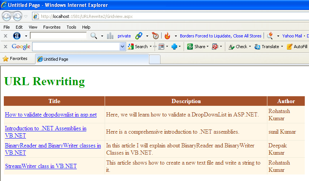Expand the Google search box history dropdown
The image size is (309, 181).
[x=122, y=47]
